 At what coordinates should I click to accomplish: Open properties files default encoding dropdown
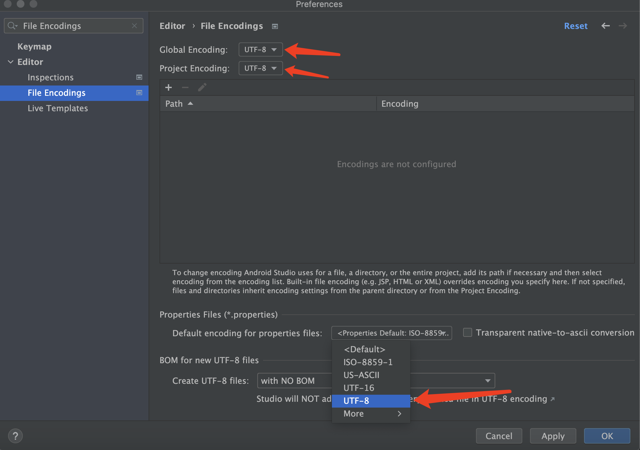pos(391,333)
